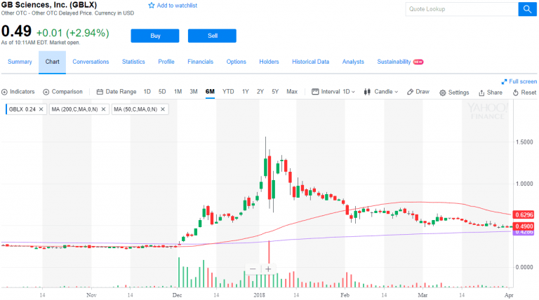The height and width of the screenshot is (300, 539).
Task: Click the Dec date axis label
Action: coord(177,295)
